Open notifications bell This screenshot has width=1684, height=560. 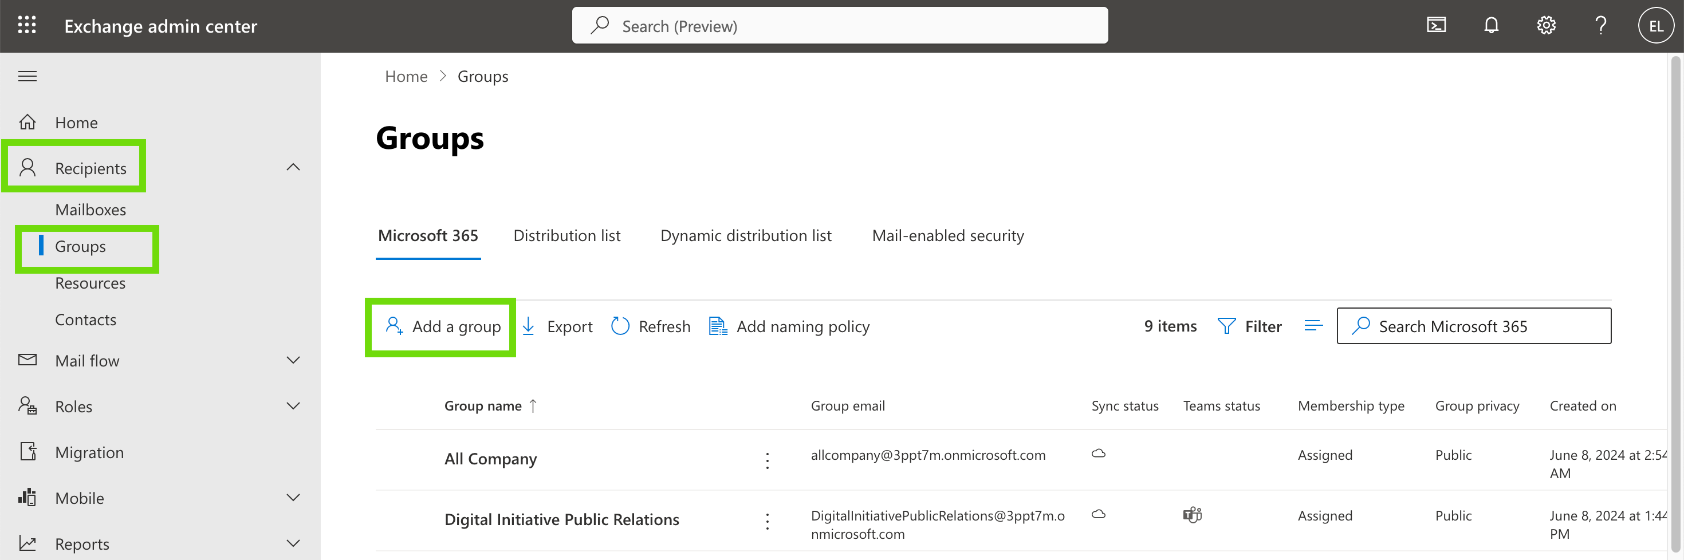[1491, 26]
